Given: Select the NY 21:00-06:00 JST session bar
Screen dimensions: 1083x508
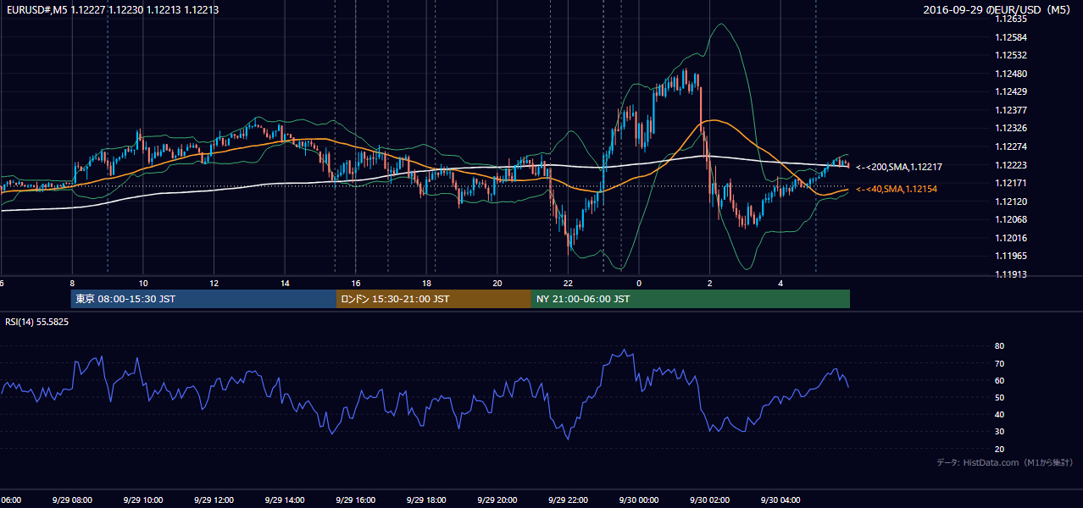Looking at the screenshot, I should (x=691, y=299).
